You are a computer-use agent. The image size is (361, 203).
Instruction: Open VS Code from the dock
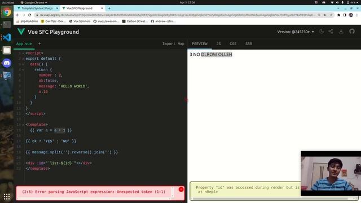[7, 37]
